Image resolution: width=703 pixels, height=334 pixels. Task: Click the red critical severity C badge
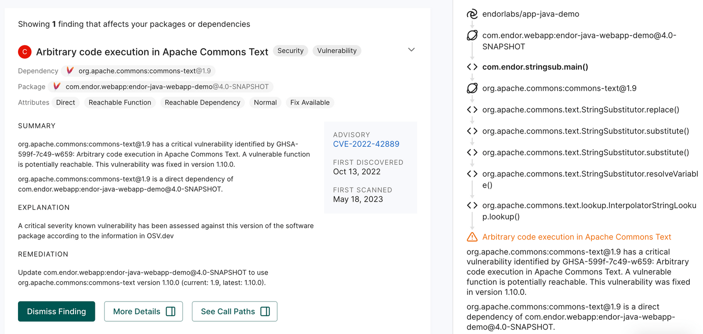point(25,52)
